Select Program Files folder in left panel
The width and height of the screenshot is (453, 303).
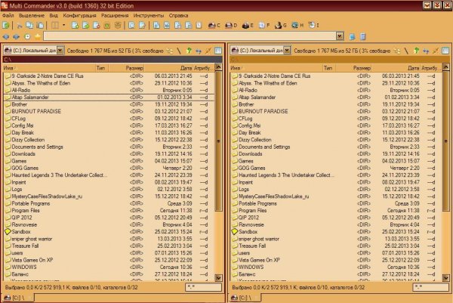(x=109, y=211)
